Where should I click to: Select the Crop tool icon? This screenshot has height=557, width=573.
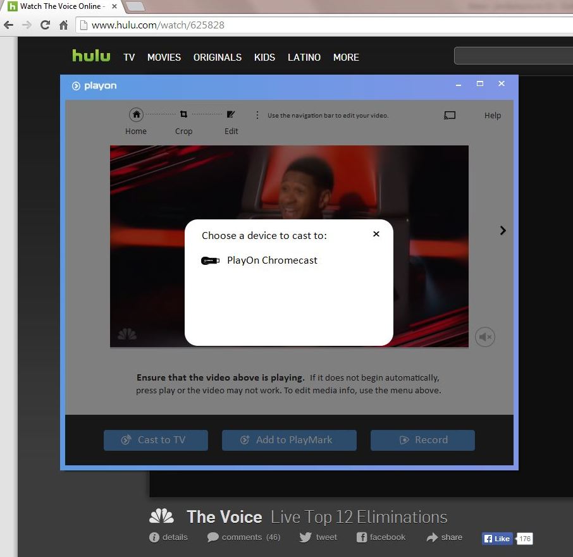[x=183, y=114]
